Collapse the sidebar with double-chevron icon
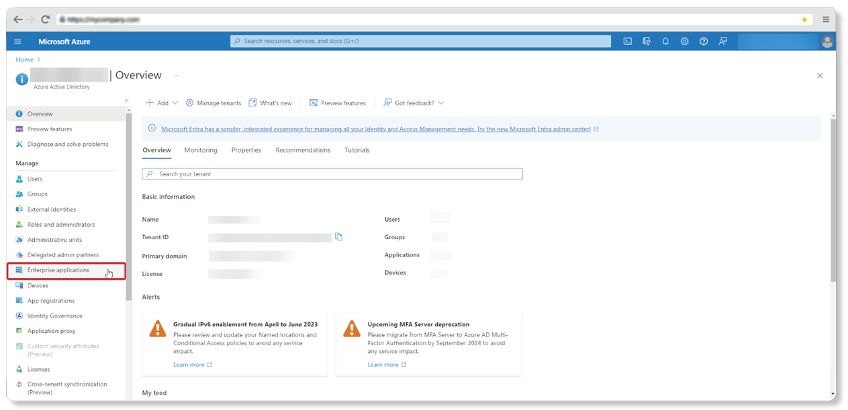Image resolution: width=848 pixels, height=410 pixels. (126, 100)
